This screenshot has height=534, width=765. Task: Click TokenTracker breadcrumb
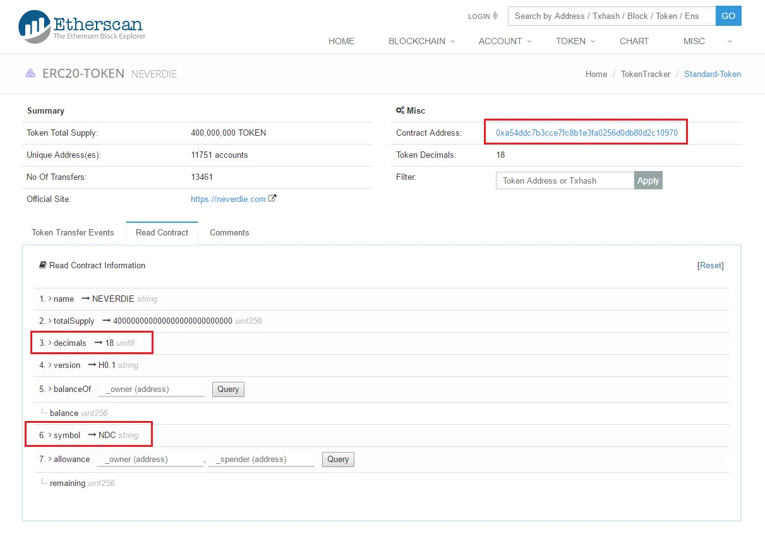pyautogui.click(x=646, y=74)
